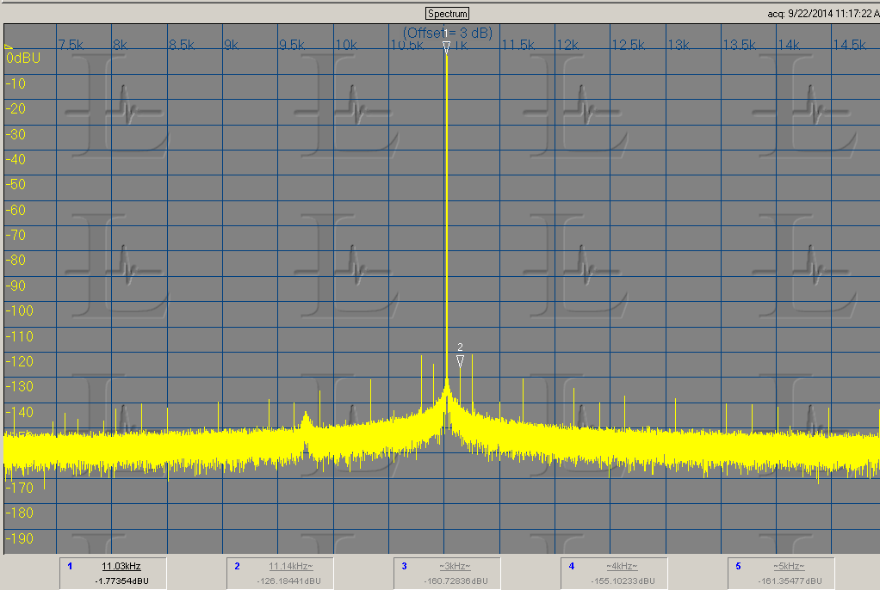Click the -126.18441dBU value of cursor 2

(x=288, y=581)
